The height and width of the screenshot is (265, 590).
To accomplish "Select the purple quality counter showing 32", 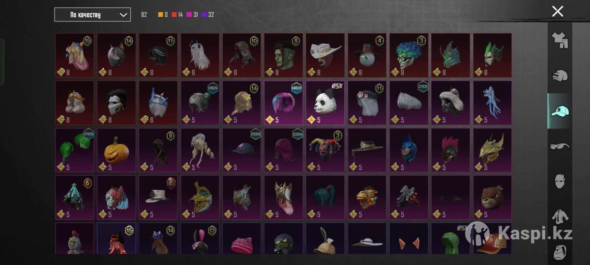I will 207,15.
